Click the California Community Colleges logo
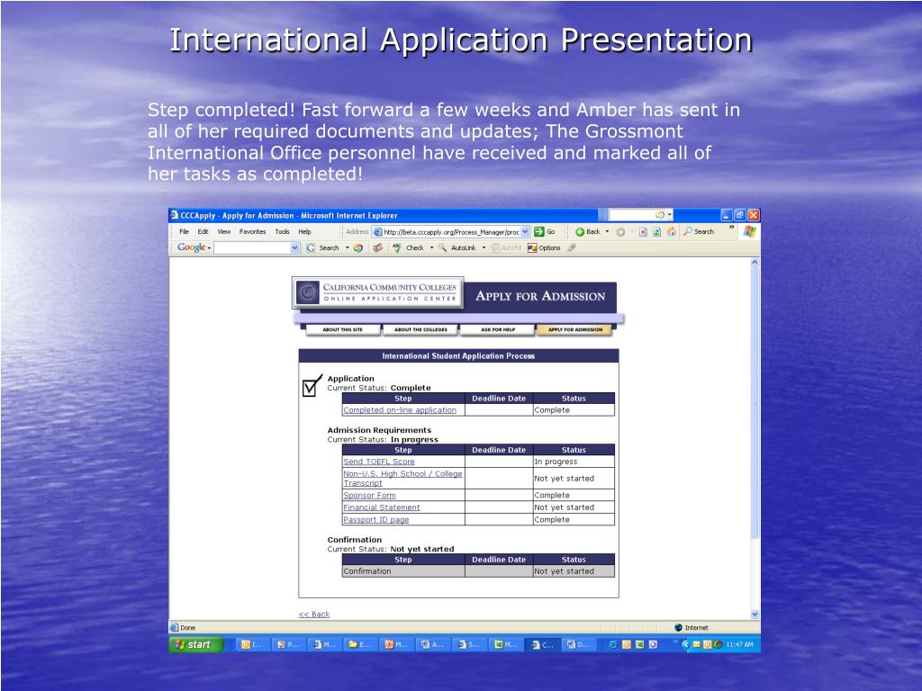This screenshot has height=691, width=922. pyautogui.click(x=377, y=292)
